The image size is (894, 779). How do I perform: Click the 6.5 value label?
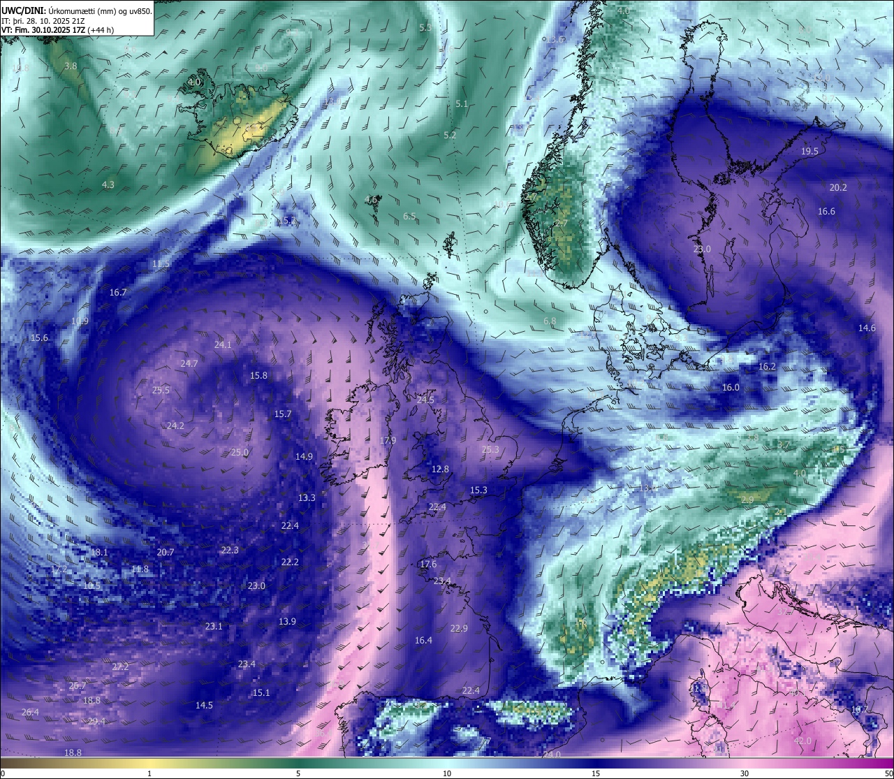(x=409, y=217)
